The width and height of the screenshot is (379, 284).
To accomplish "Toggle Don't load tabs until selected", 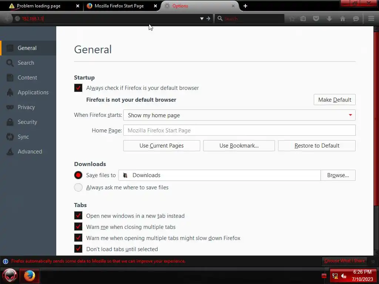I will (x=78, y=249).
